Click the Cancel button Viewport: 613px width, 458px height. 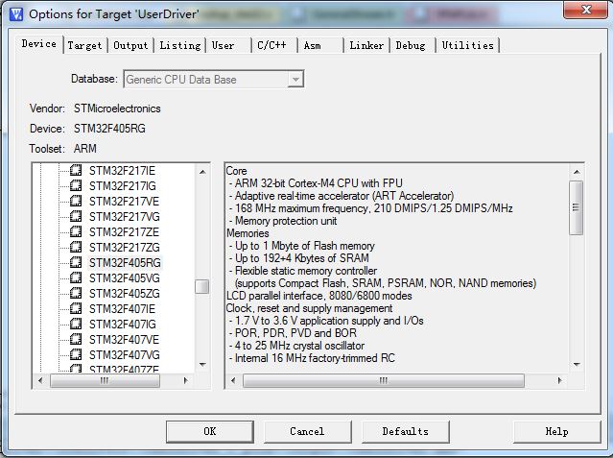(307, 432)
